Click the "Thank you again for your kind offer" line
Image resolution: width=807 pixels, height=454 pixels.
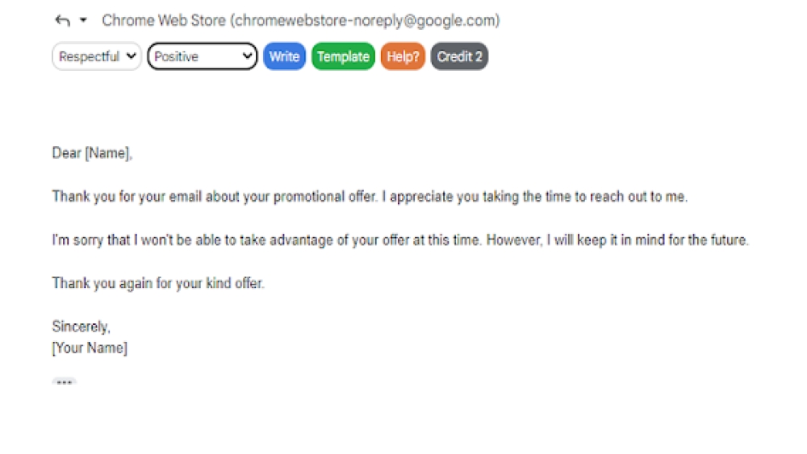pyautogui.click(x=158, y=284)
